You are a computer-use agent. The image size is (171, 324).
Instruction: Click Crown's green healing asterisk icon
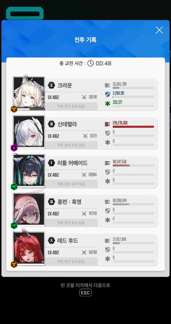[108, 104]
